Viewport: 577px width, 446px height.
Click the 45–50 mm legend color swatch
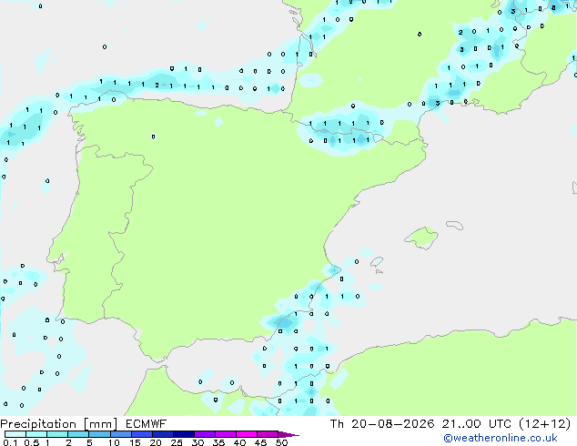268,434
